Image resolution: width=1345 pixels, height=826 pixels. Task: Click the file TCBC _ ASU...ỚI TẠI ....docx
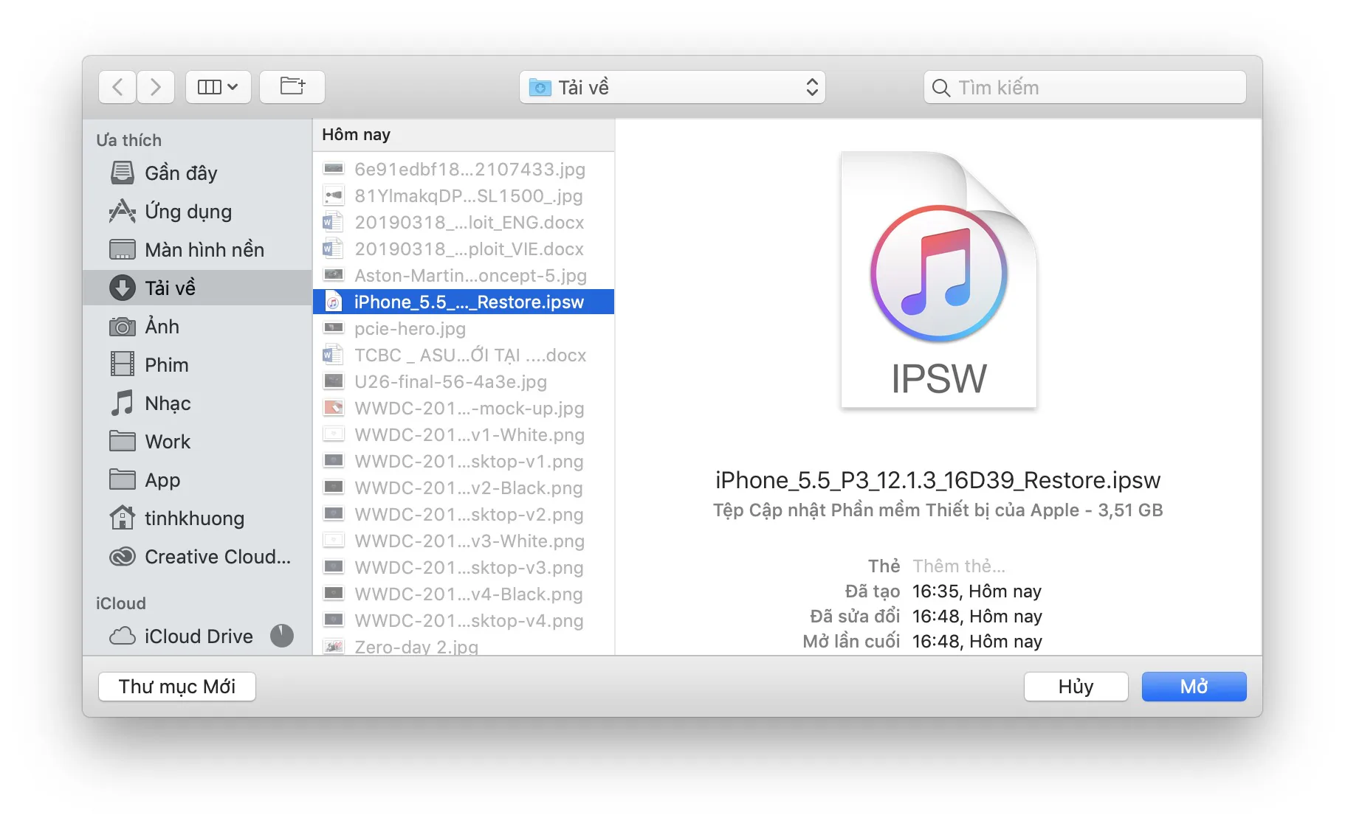pyautogui.click(x=464, y=355)
